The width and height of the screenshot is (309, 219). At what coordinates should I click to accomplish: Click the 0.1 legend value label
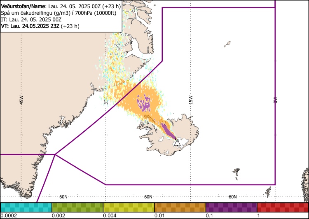(209, 215)
